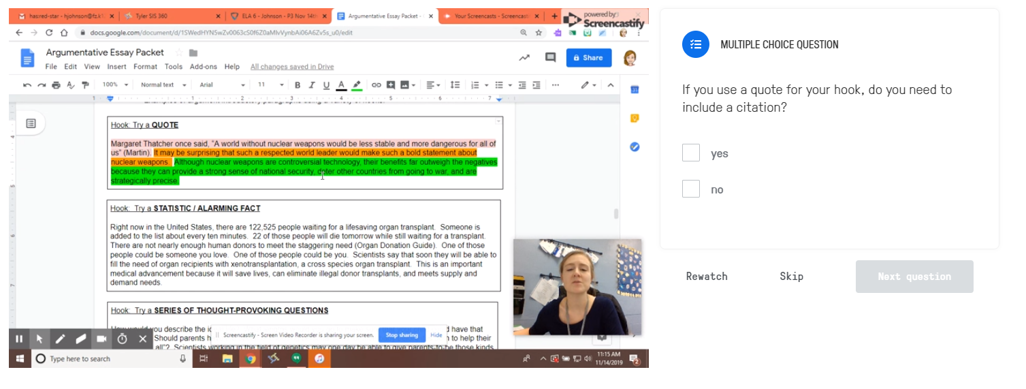Viewport: 1026px width, 389px height.
Task: Pause the Screencastify recording
Action: (19, 339)
